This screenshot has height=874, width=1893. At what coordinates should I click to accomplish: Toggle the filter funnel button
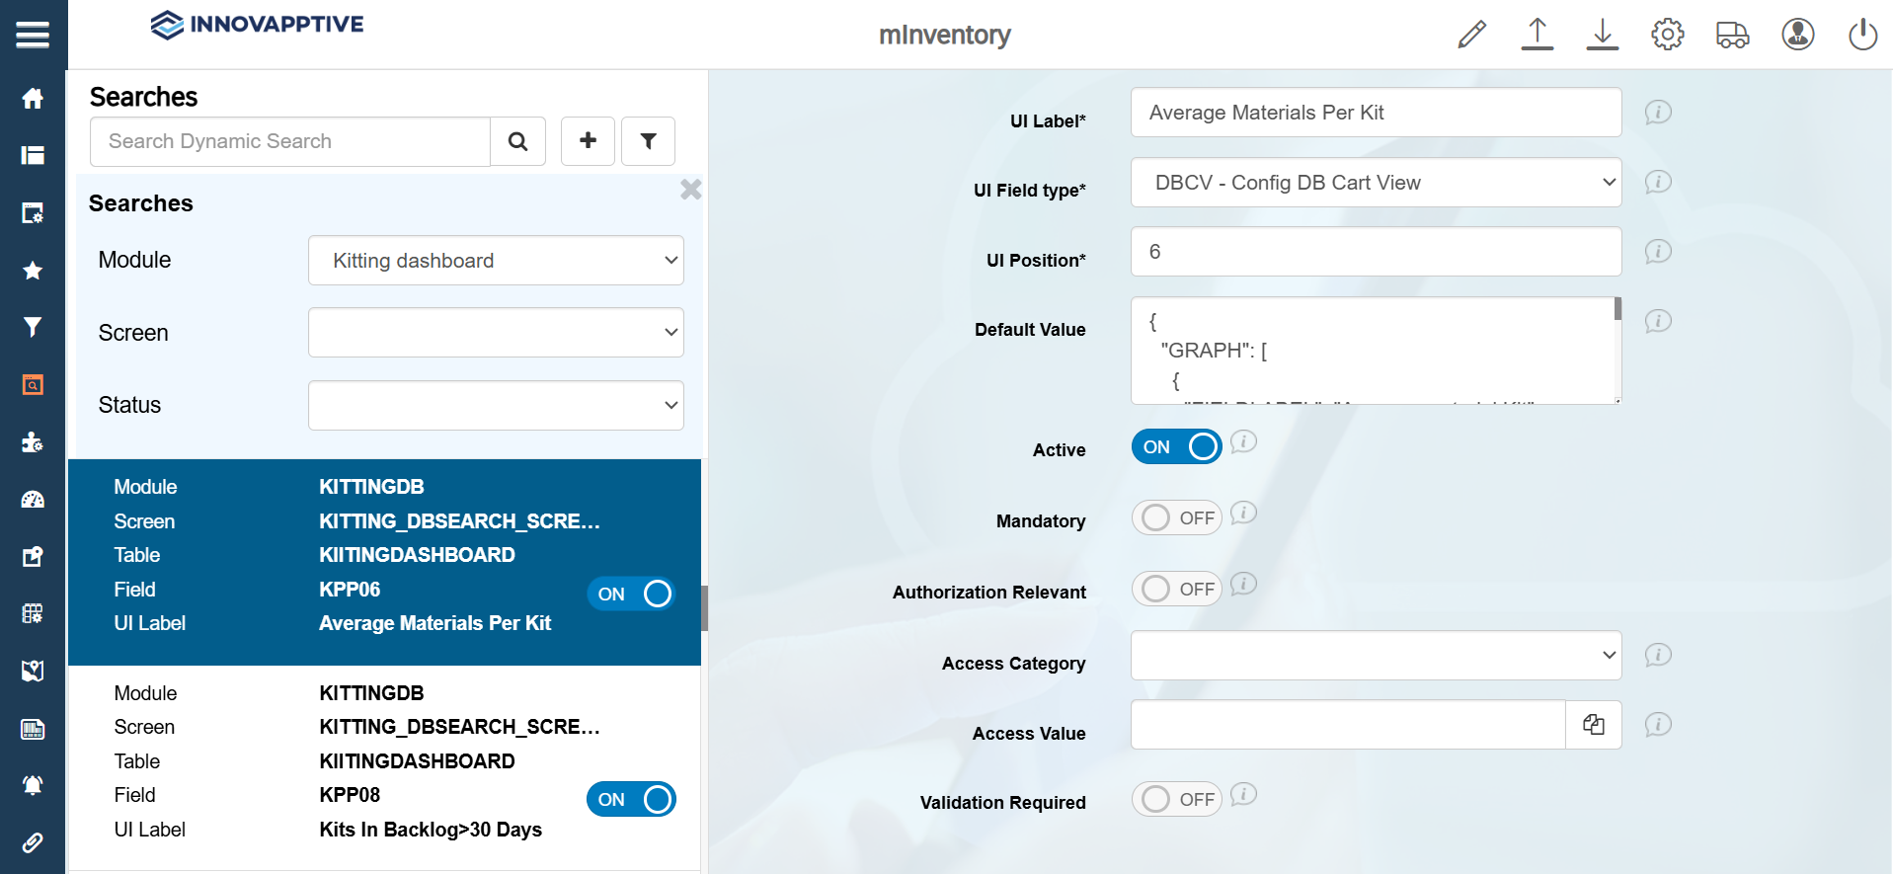coord(648,141)
